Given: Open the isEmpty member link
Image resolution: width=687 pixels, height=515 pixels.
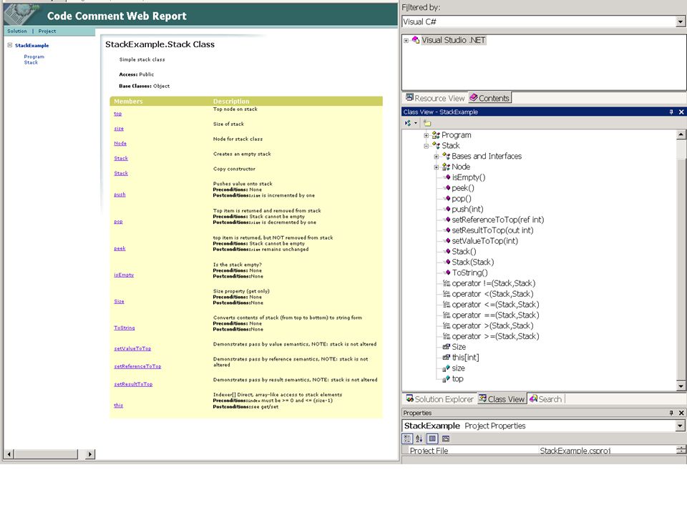Looking at the screenshot, I should point(124,275).
